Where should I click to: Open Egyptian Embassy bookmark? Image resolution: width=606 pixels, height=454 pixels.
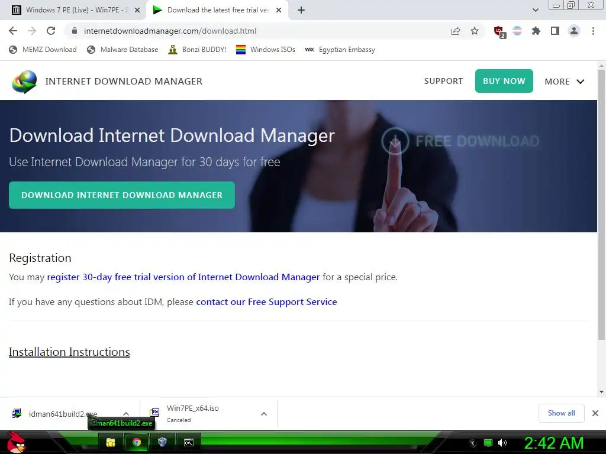click(340, 50)
